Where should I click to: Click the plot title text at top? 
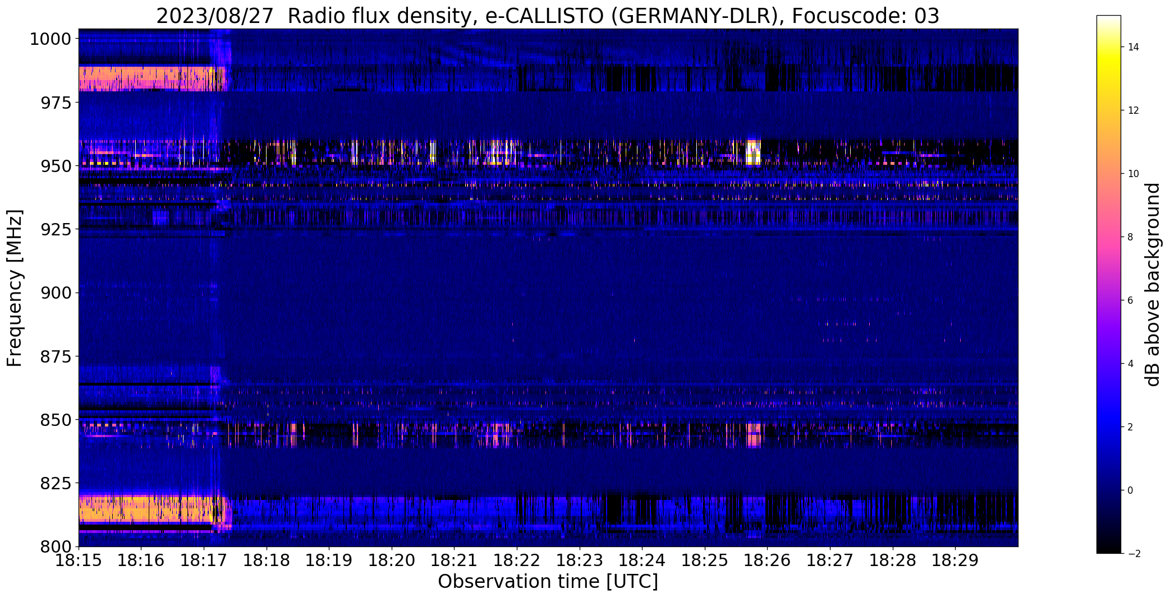(x=548, y=16)
